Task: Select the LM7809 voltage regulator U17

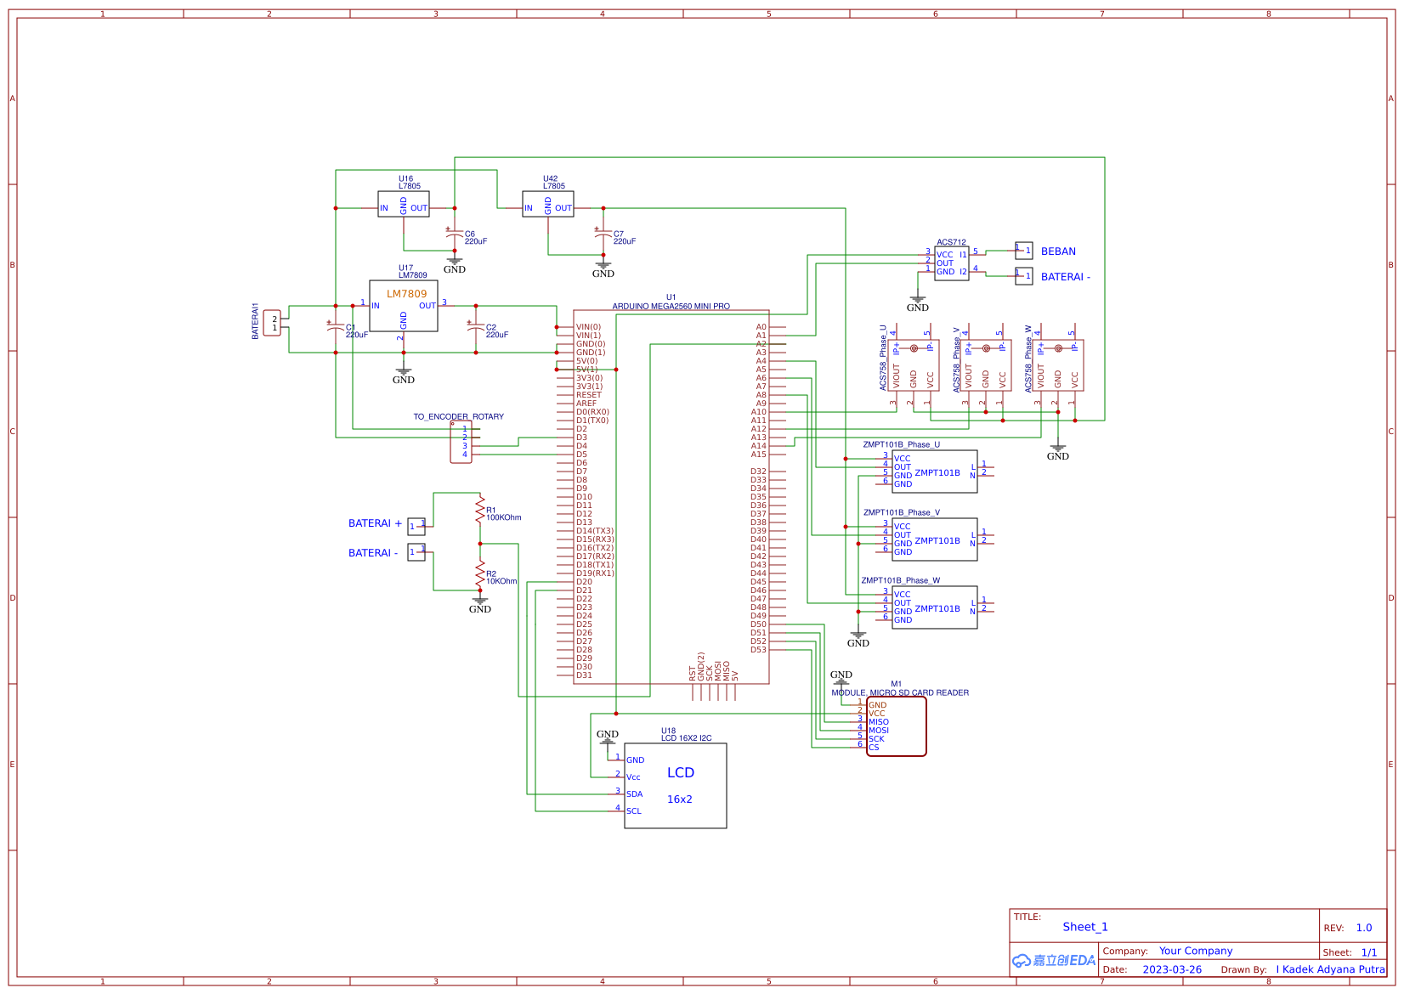Action: [x=404, y=306]
